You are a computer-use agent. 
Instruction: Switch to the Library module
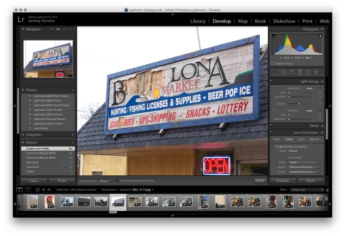click(x=197, y=22)
